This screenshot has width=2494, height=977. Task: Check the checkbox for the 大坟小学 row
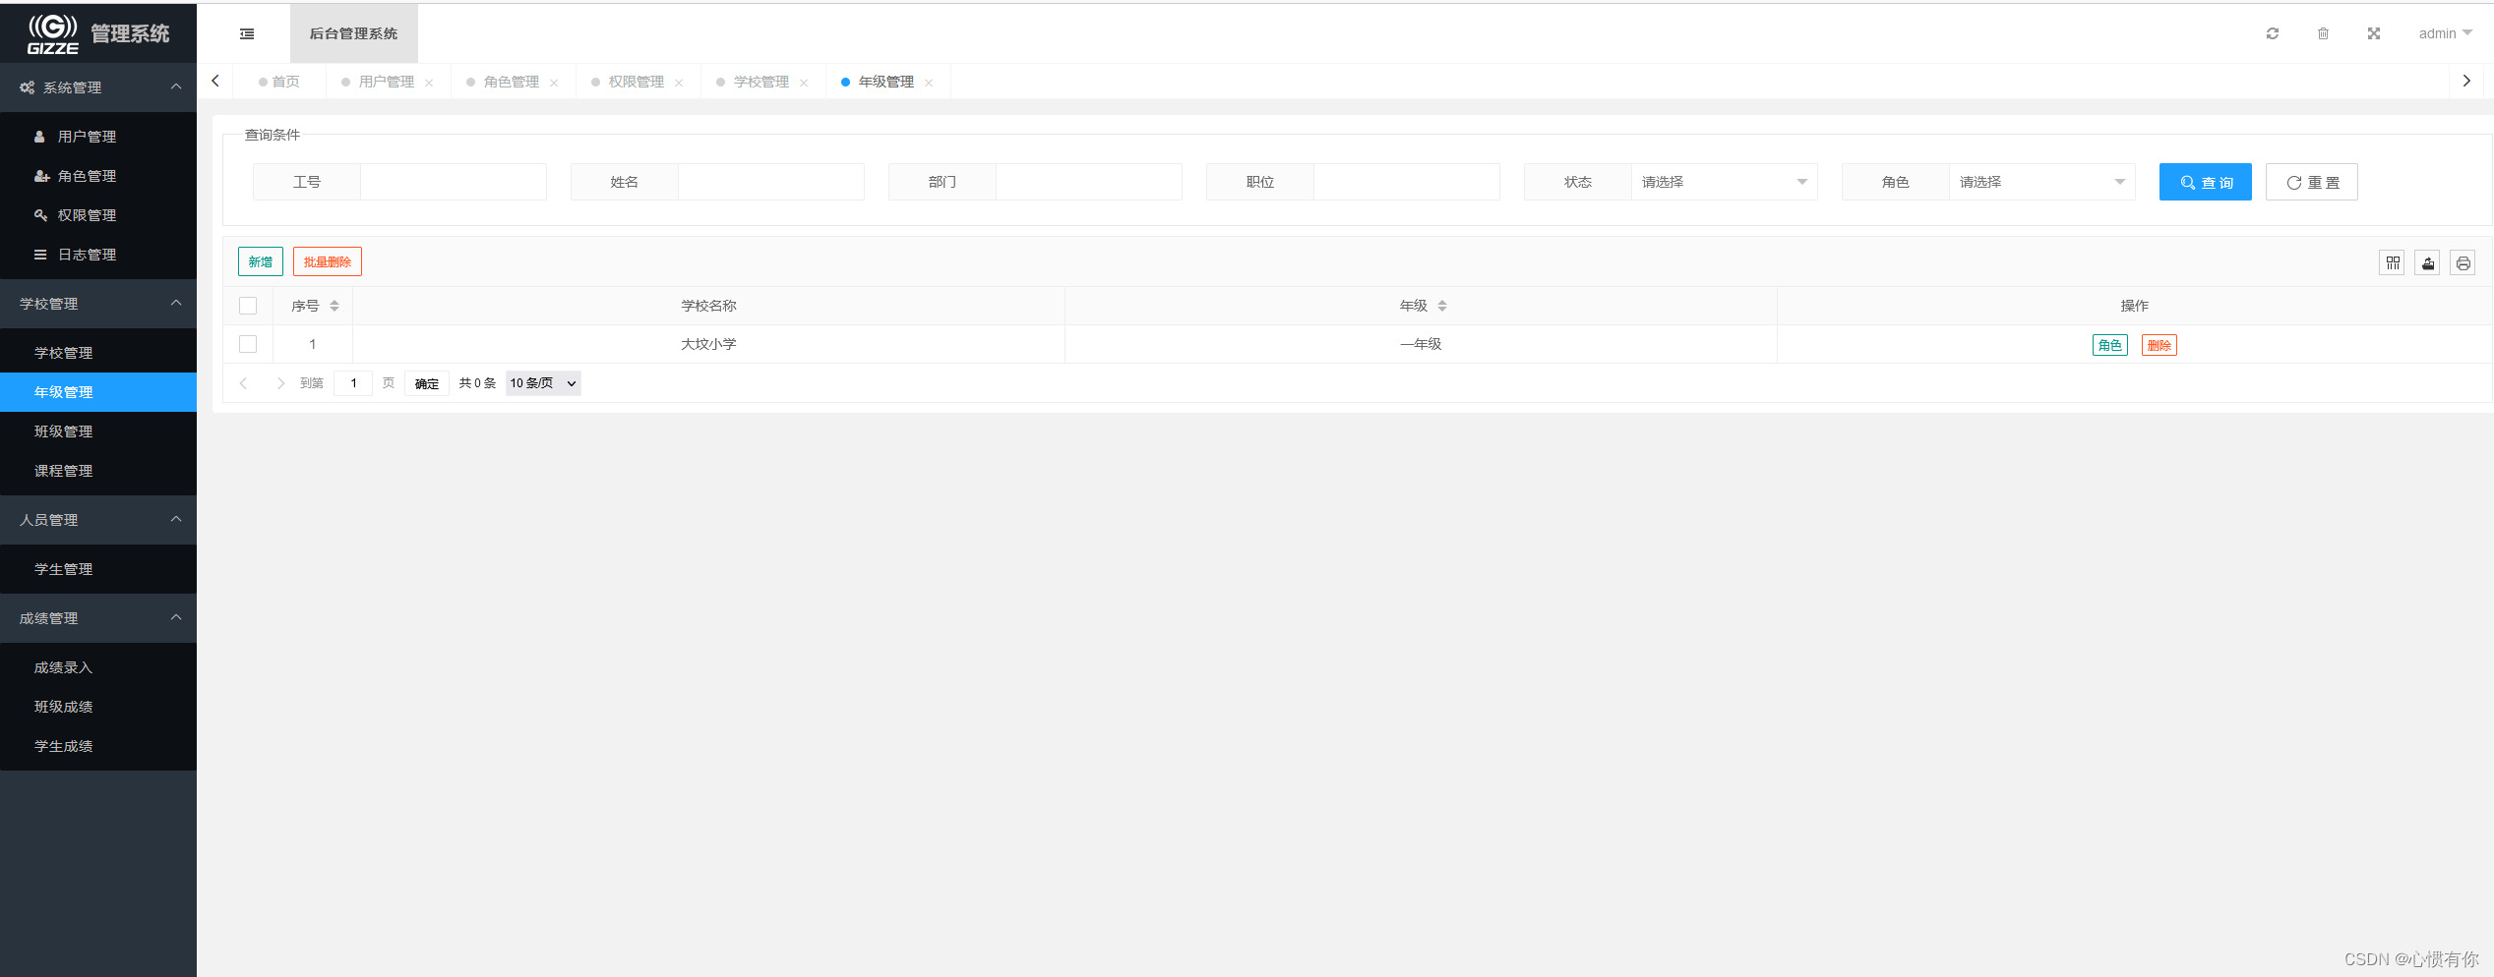click(248, 343)
